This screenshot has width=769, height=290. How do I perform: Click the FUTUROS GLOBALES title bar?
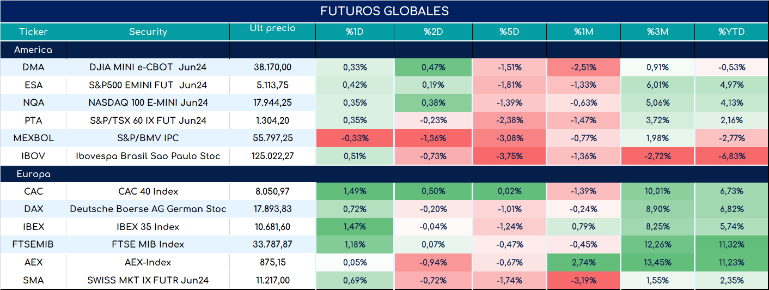384,11
